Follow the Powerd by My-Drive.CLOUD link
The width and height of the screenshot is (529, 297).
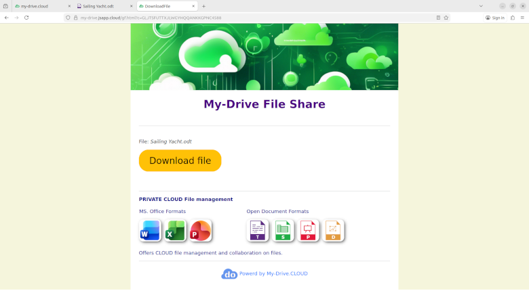click(x=273, y=273)
